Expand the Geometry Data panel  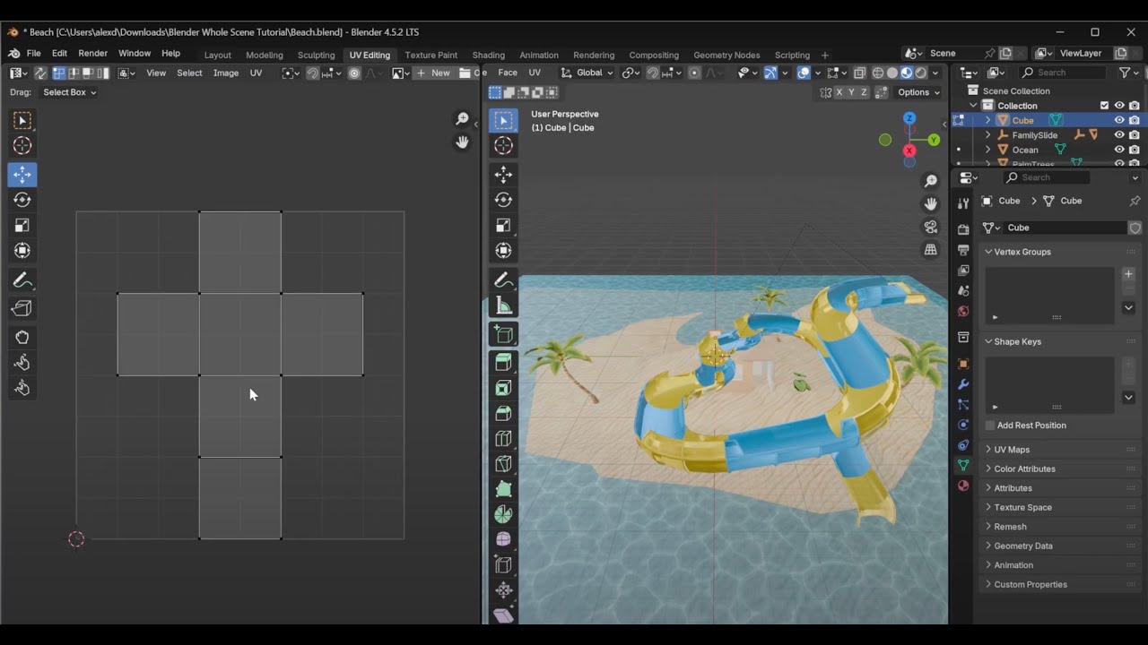tap(1022, 546)
